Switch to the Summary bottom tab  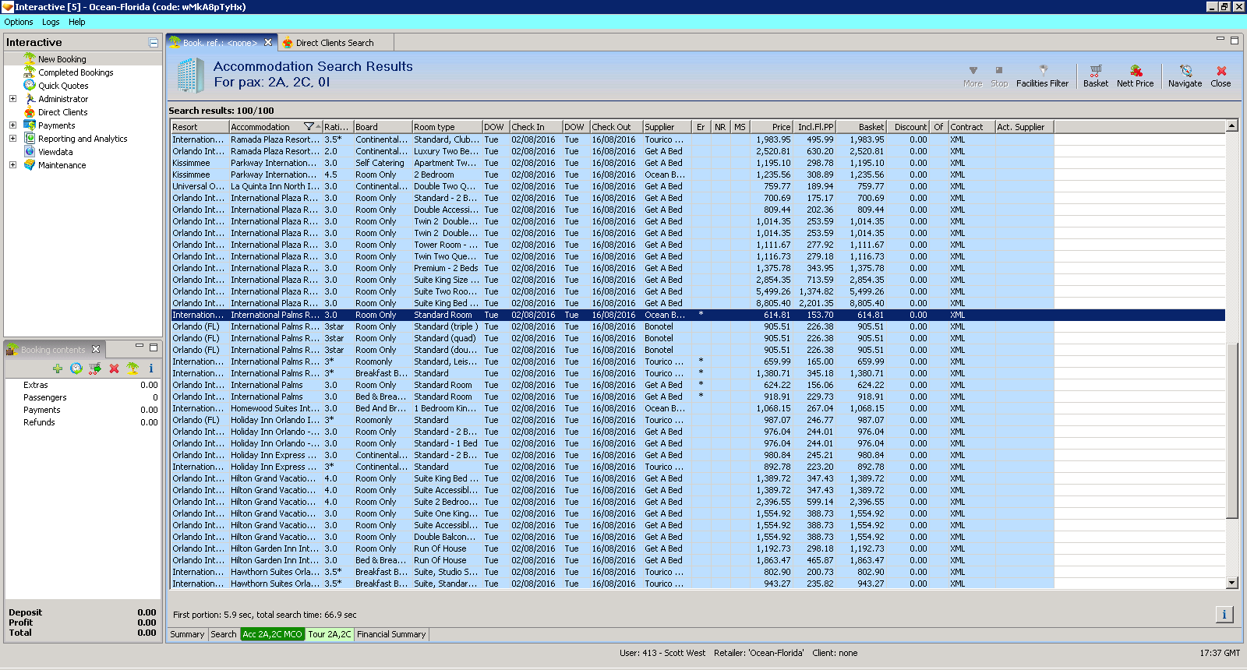click(187, 635)
